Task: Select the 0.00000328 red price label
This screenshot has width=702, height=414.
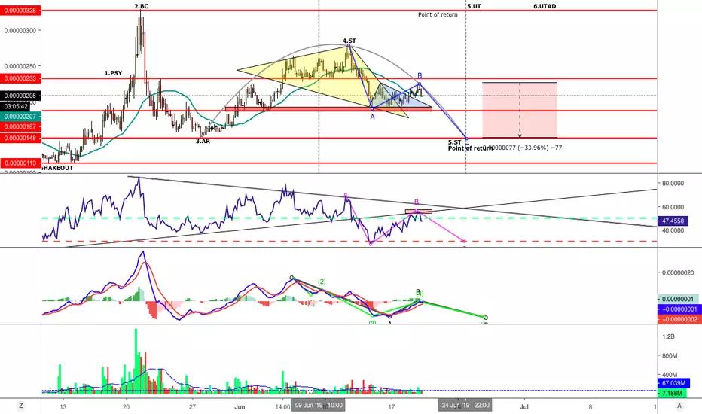Action: coord(20,10)
